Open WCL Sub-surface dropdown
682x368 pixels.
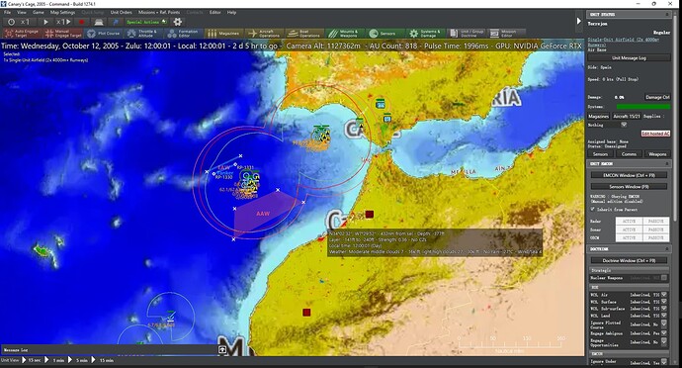point(664,309)
